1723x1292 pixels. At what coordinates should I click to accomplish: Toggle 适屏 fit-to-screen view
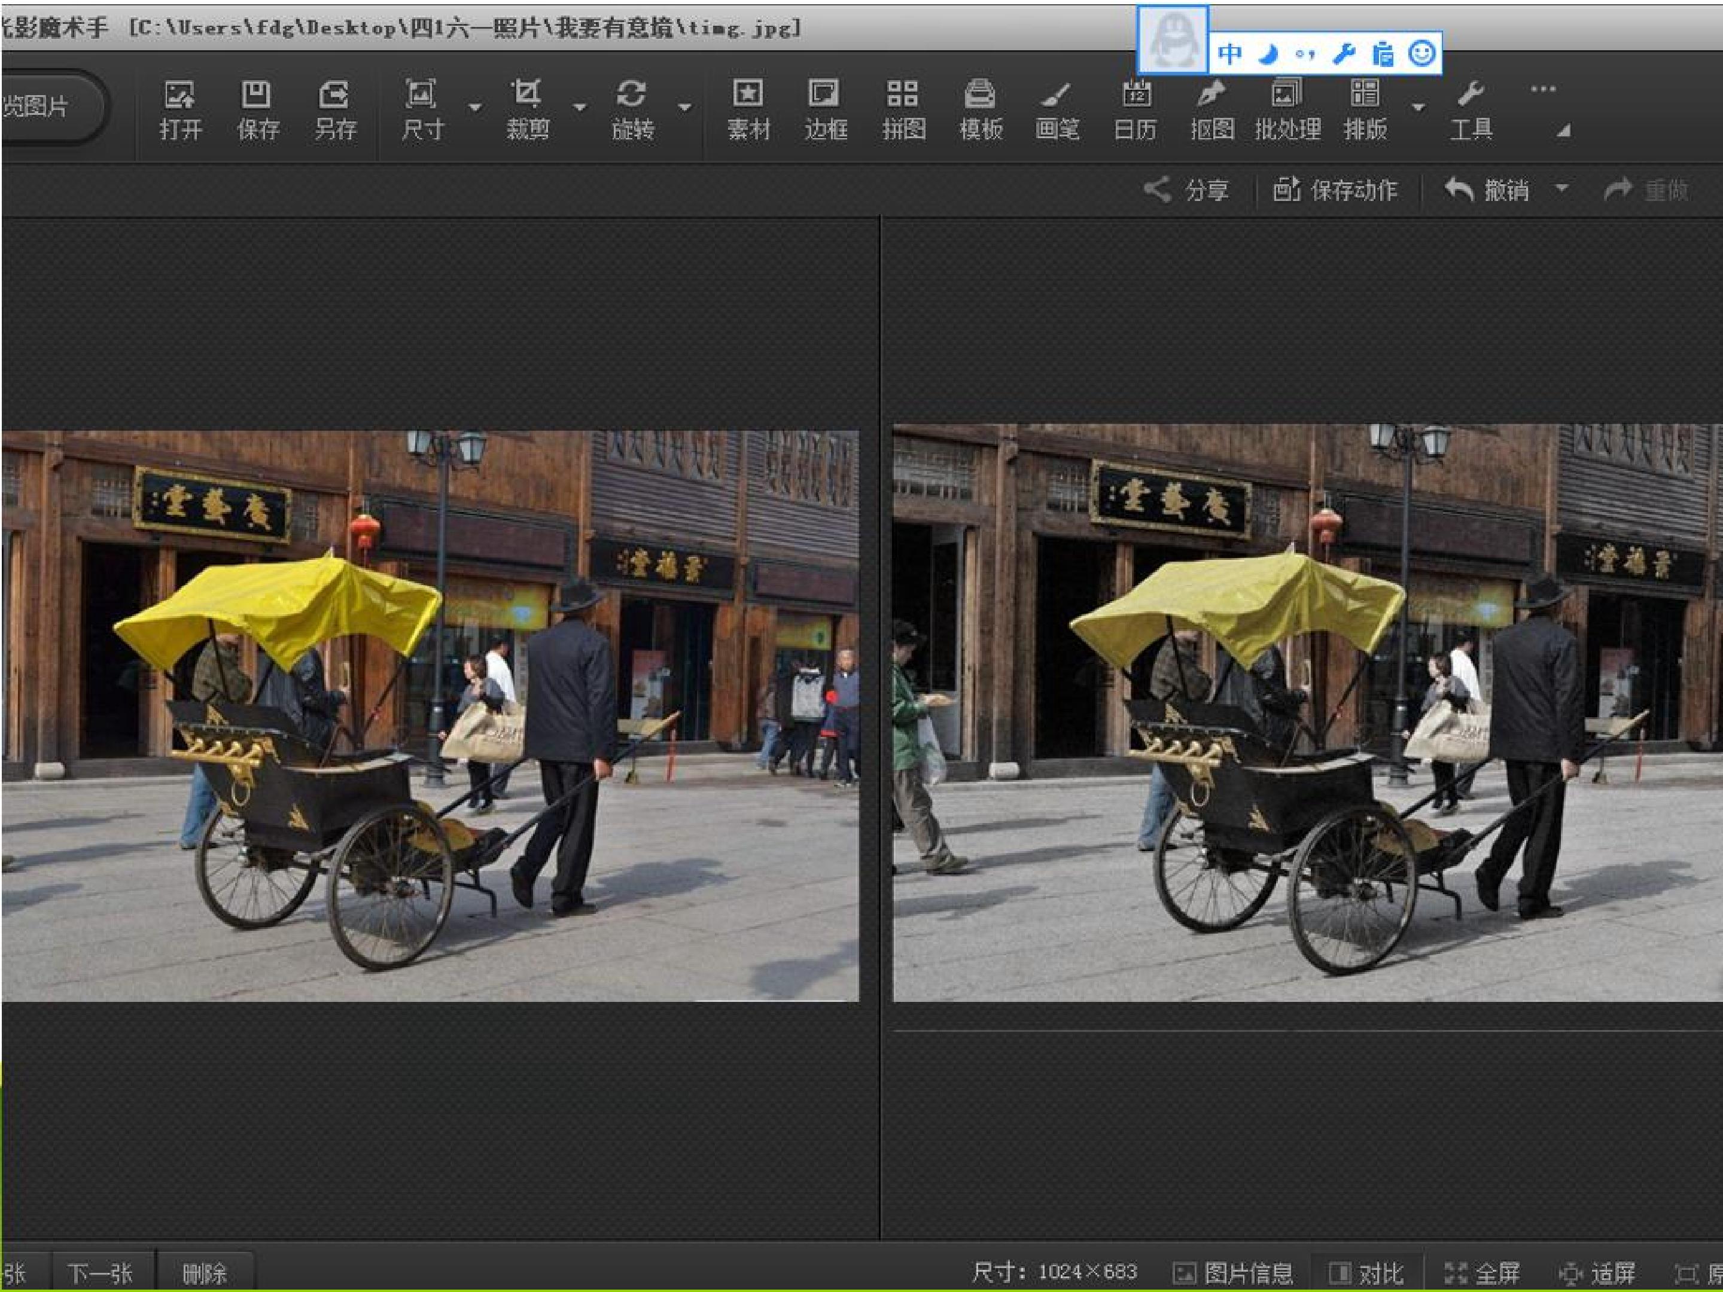pos(1597,1273)
